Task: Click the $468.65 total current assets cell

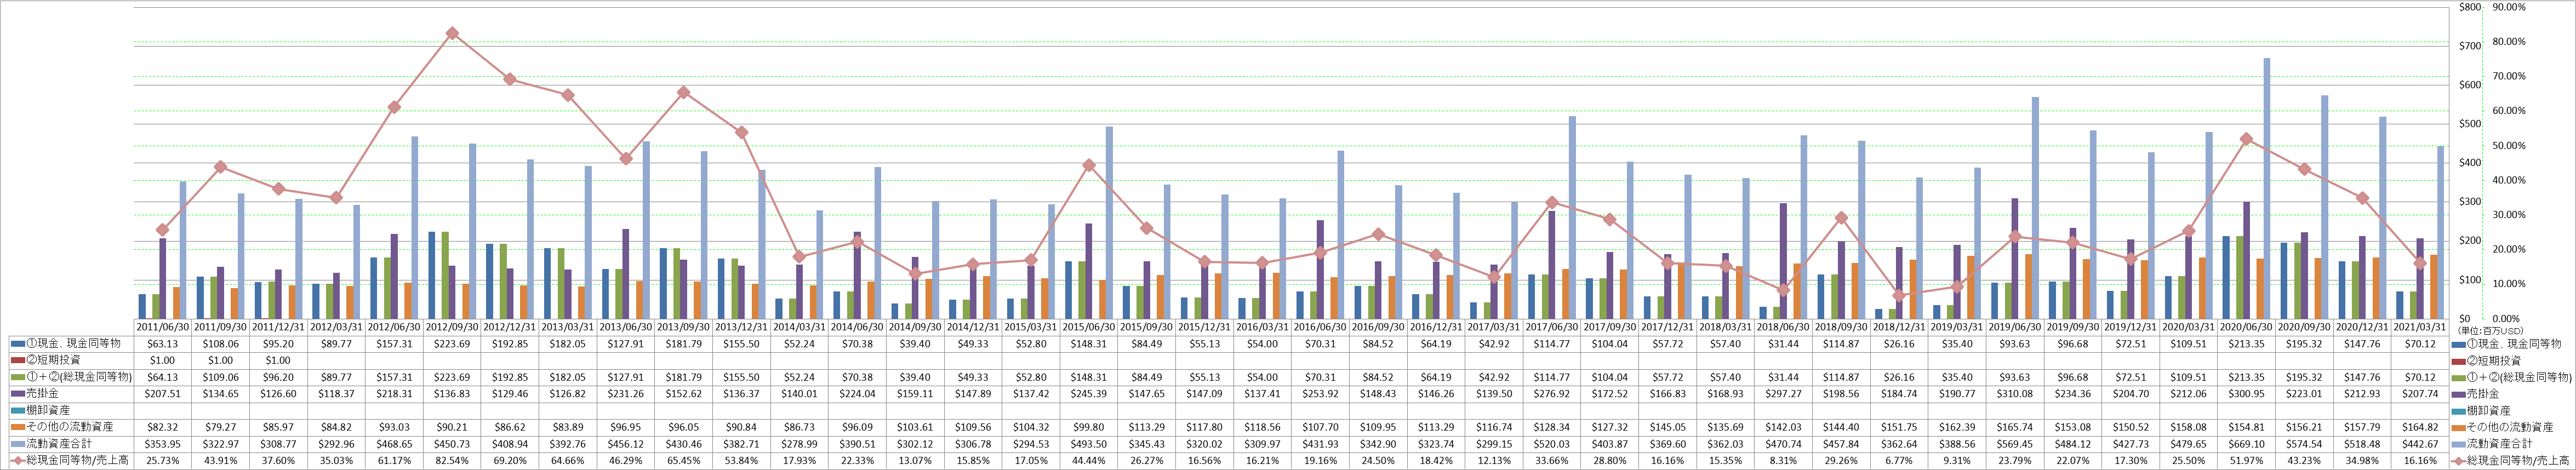Action: pos(394,444)
